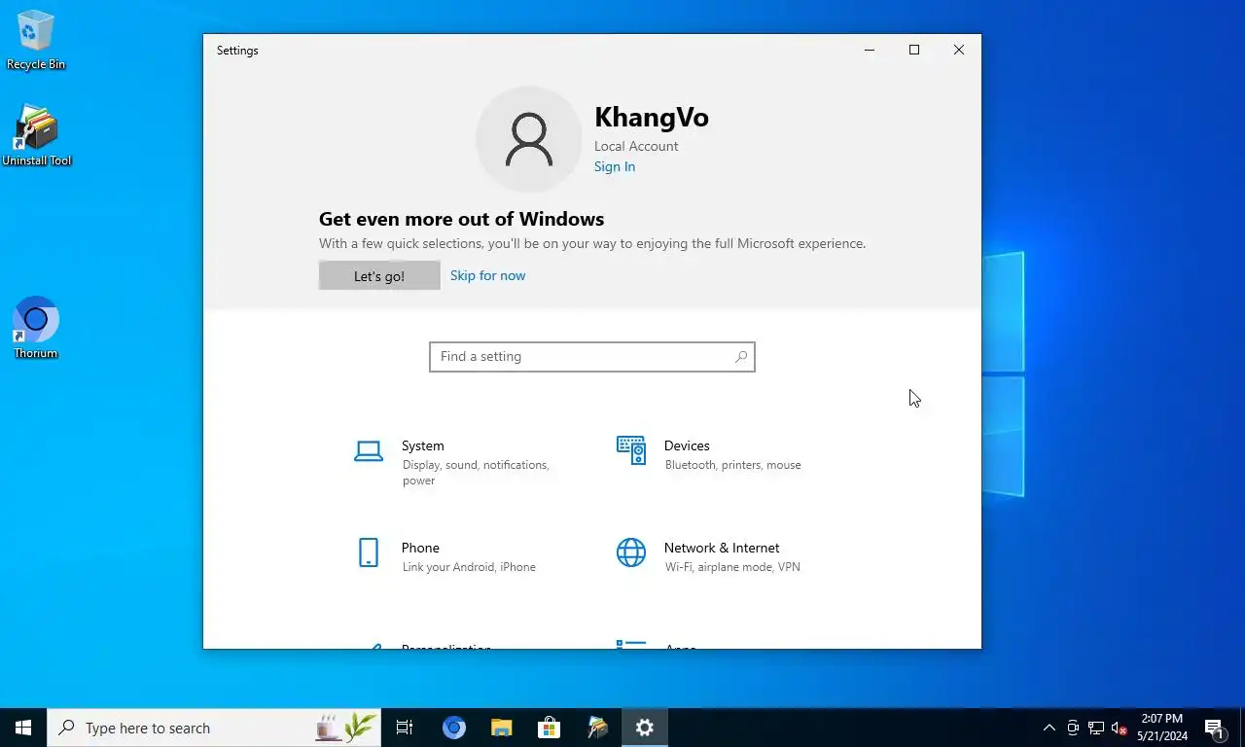Viewport: 1245px width, 747px height.
Task: Click the taskbar clock showing 2:07 PM
Action: point(1162,728)
